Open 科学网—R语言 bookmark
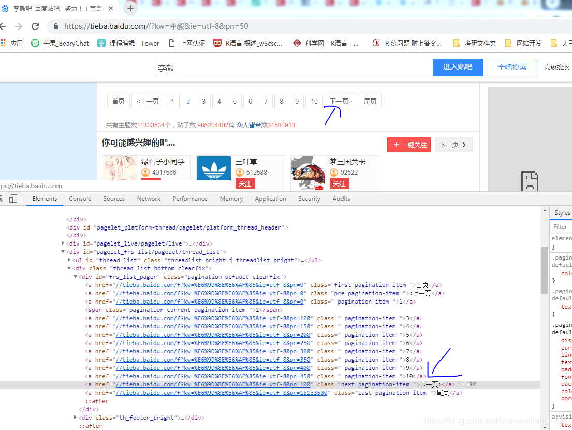 pos(326,43)
